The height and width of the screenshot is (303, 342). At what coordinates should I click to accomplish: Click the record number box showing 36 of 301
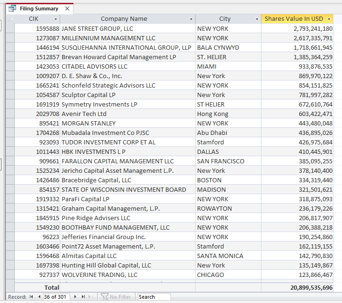[56, 297]
